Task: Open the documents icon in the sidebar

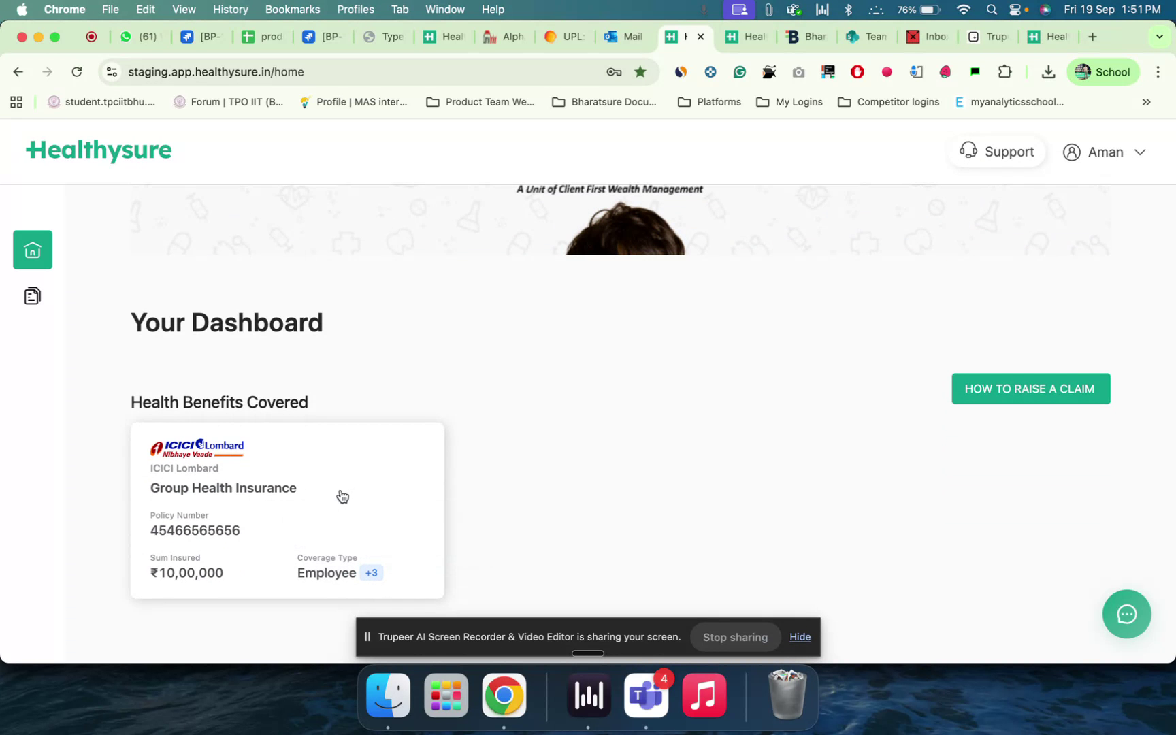Action: coord(32,295)
